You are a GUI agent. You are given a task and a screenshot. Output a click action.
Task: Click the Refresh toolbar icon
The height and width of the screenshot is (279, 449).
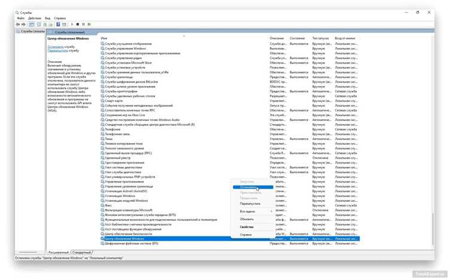(x=45, y=25)
